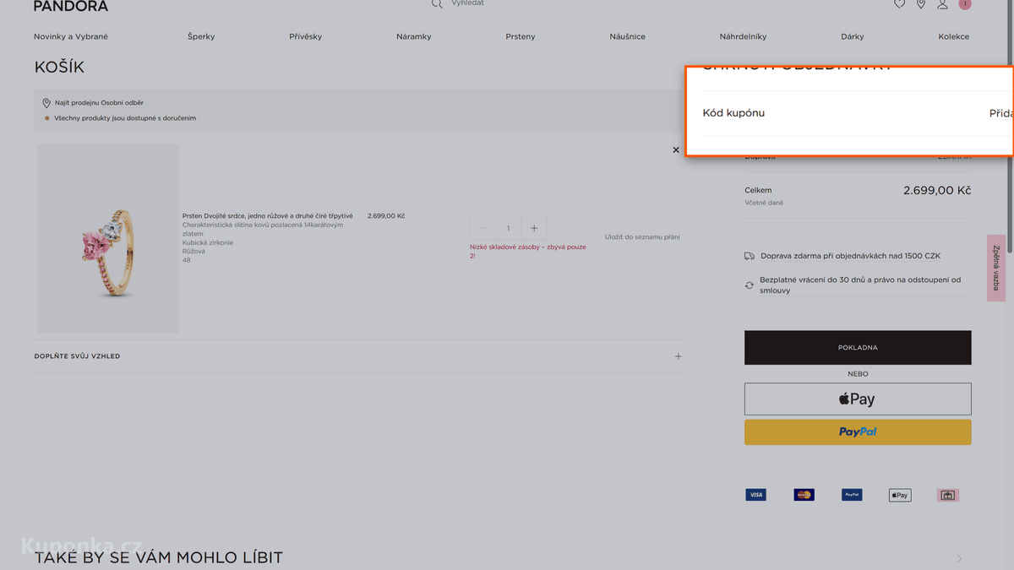Click the small Apple Pay payment icon

point(900,495)
